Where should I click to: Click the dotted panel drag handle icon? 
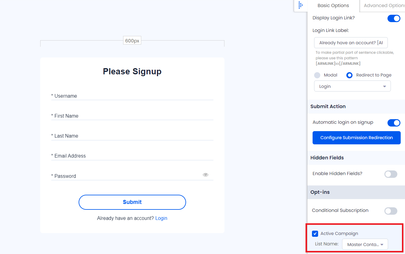tap(301, 5)
